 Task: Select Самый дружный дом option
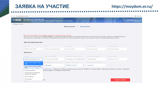pos(33,70)
